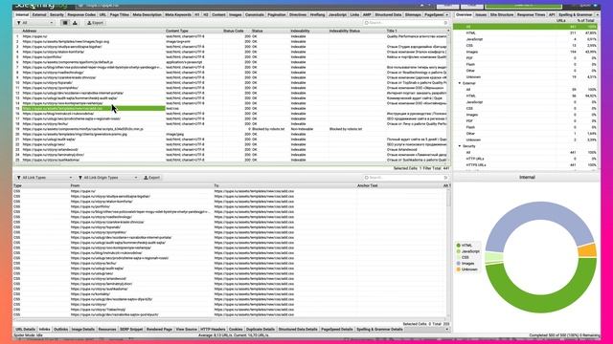
Task: Click the green HTML segment of the donut chart
Action: click(541, 304)
